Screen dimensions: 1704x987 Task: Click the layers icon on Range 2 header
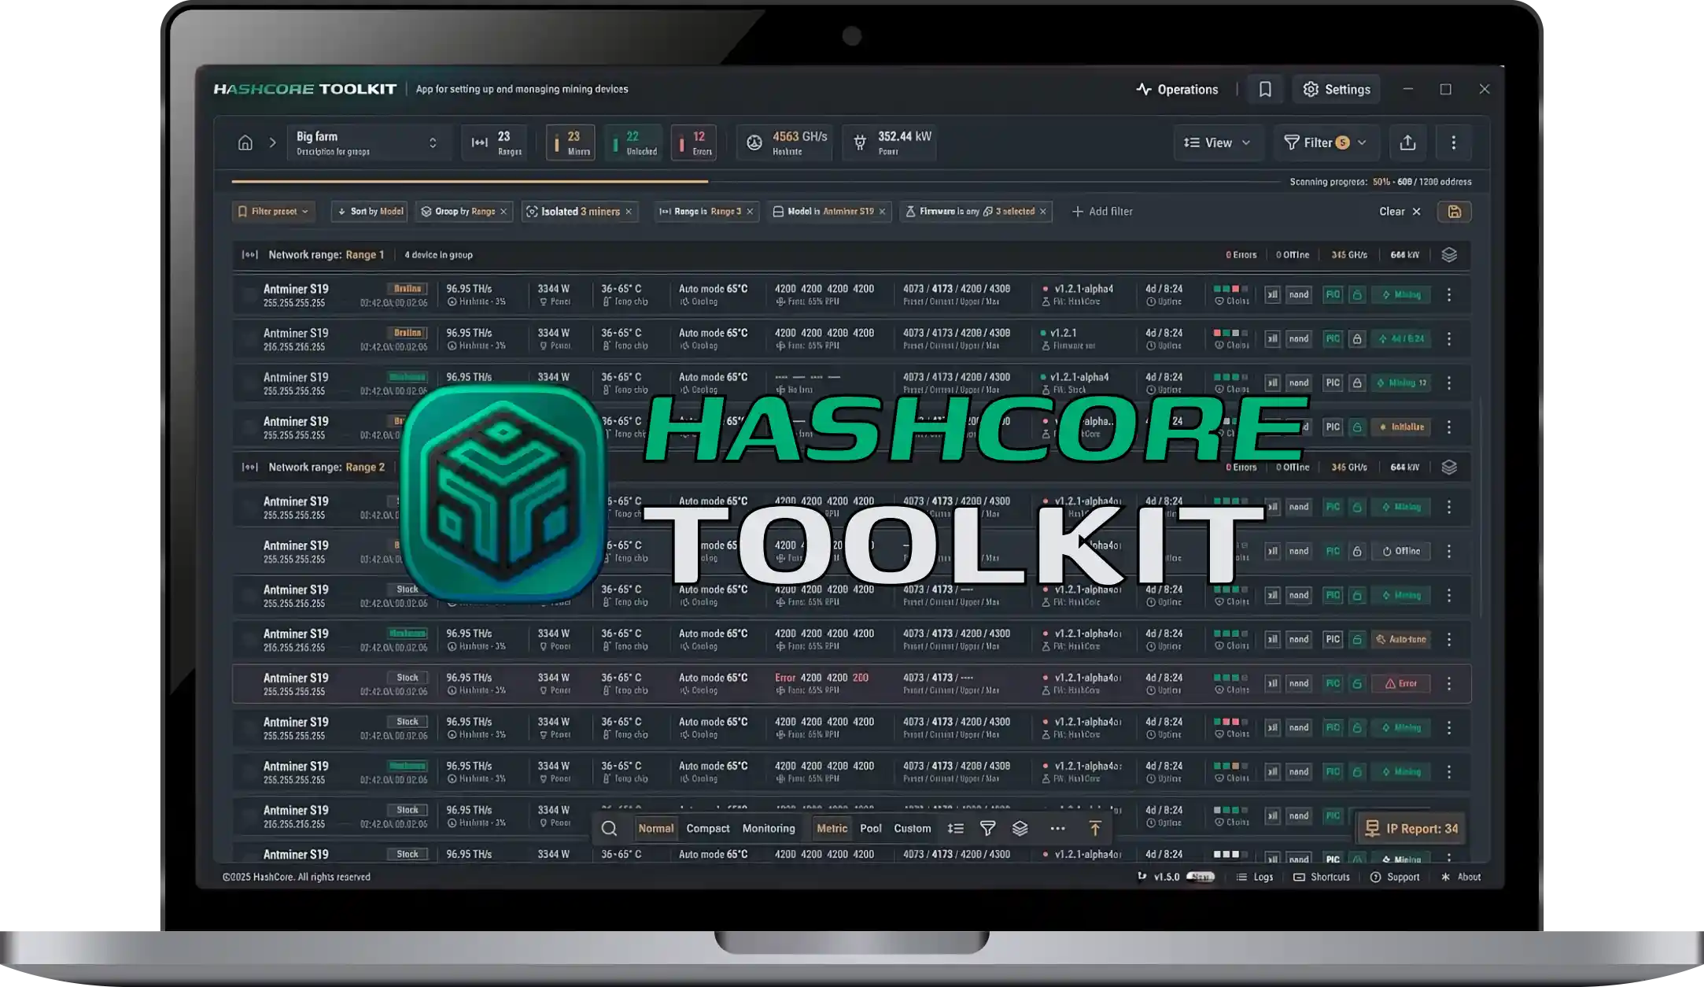click(1449, 468)
